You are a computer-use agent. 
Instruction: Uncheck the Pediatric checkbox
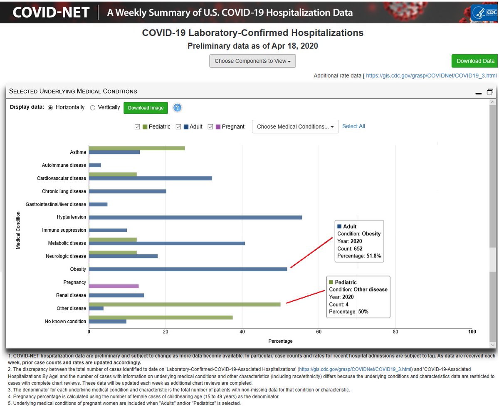pyautogui.click(x=137, y=127)
